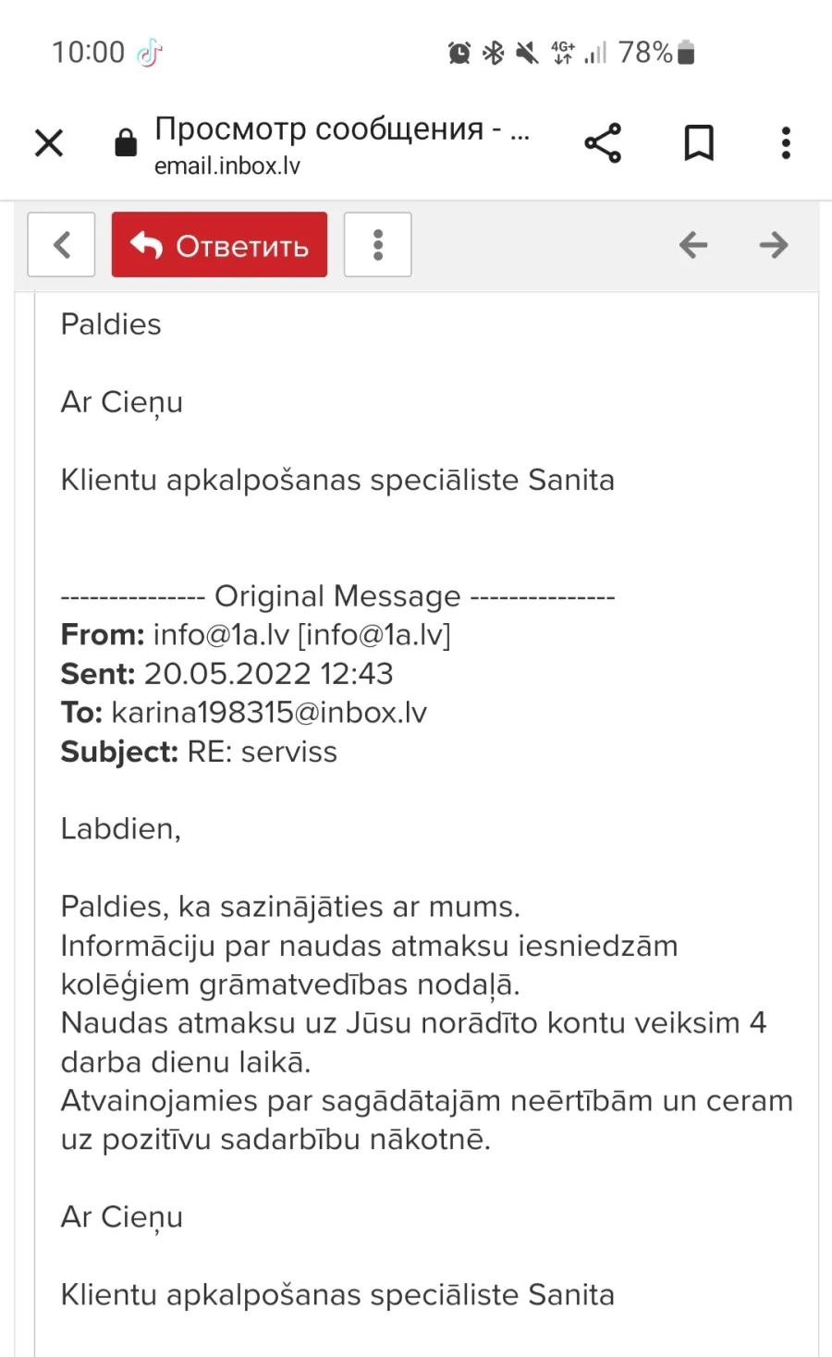Go to next message arrow
This screenshot has height=1357, width=832.
pos(774,245)
